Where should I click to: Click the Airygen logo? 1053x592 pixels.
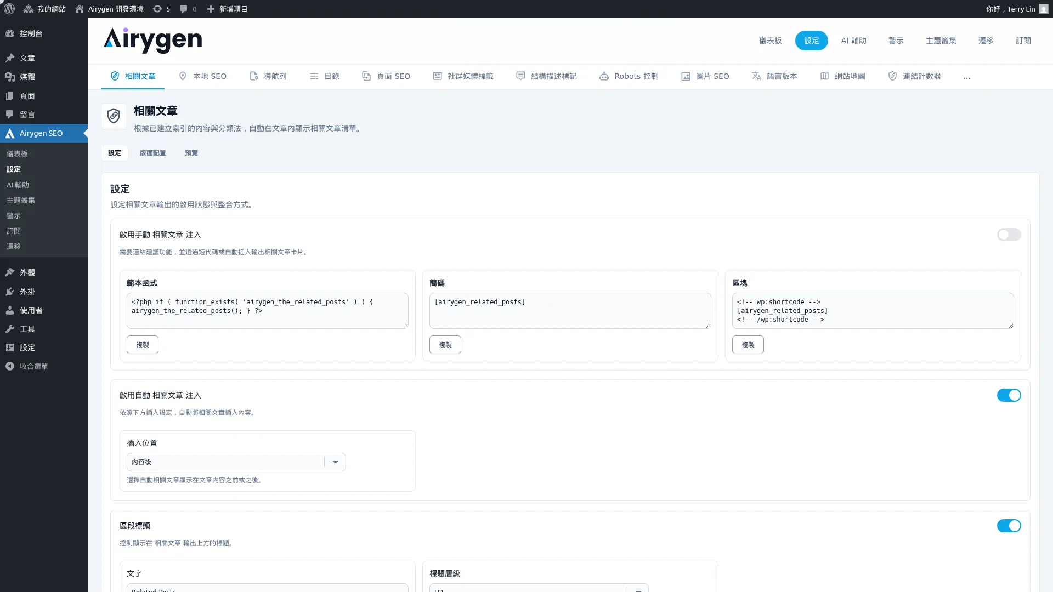pos(152,41)
